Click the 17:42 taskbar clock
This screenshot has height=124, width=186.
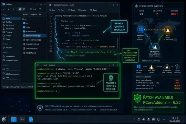coord(175,118)
